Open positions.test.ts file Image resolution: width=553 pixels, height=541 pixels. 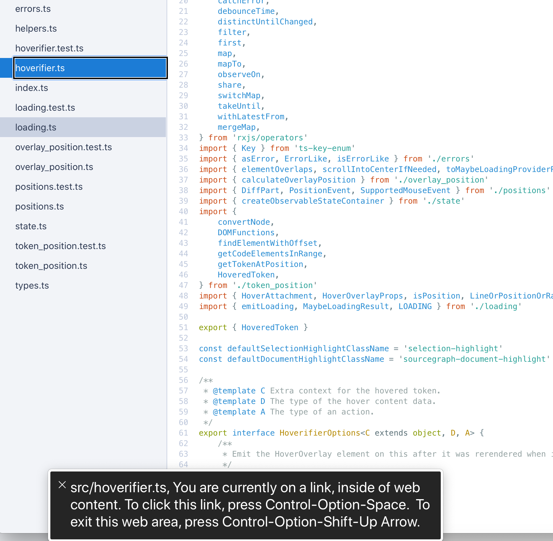click(49, 187)
